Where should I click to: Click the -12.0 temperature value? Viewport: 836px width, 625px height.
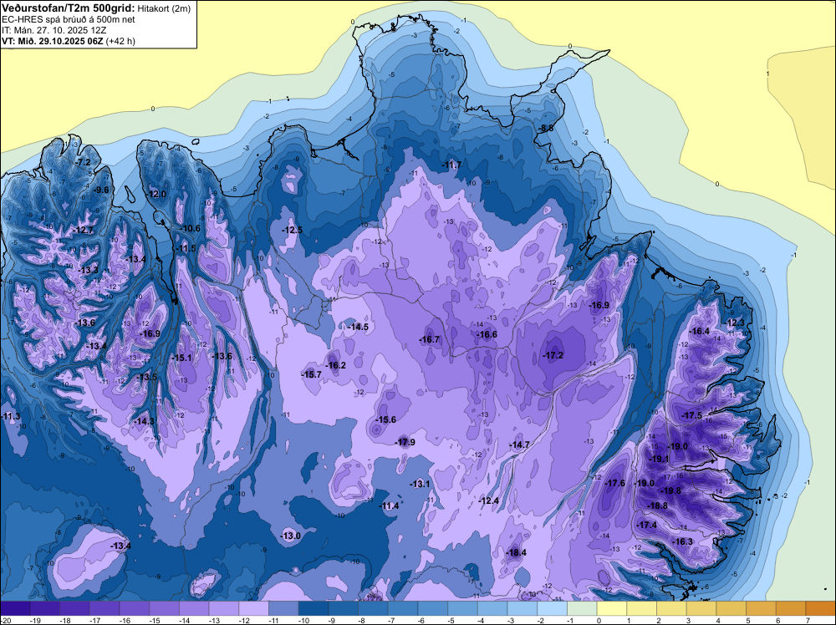(156, 195)
